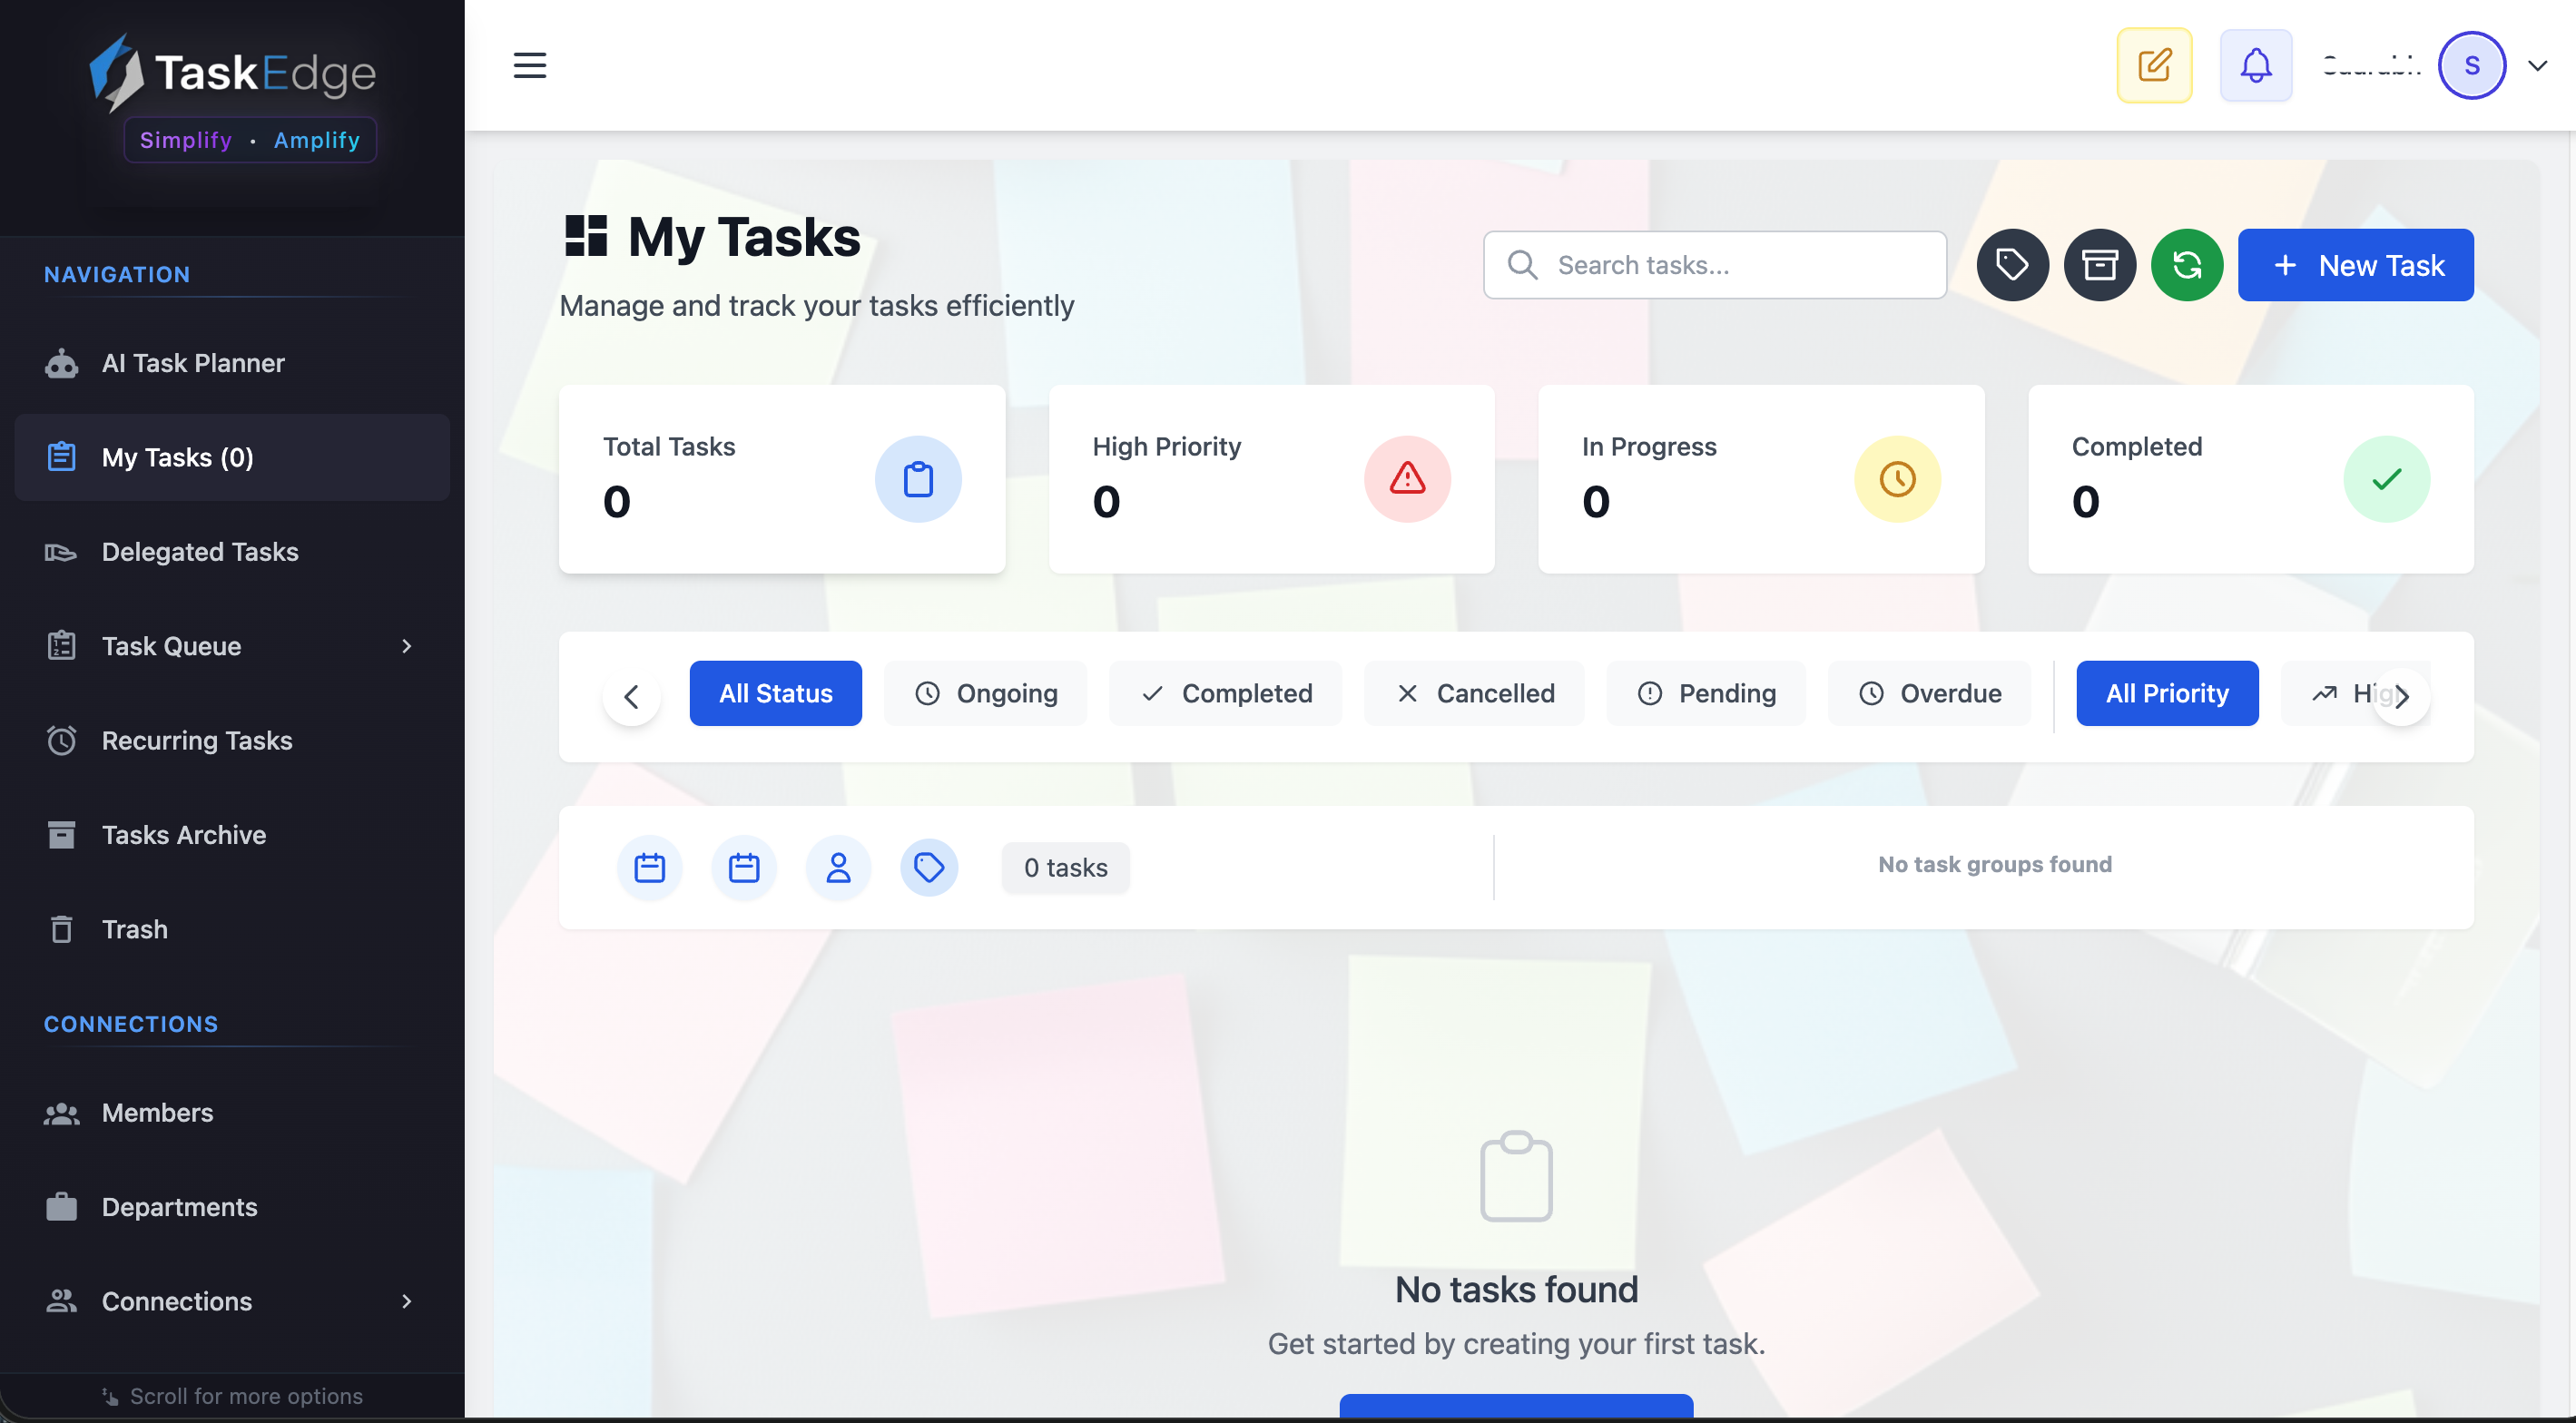The width and height of the screenshot is (2576, 1423).
Task: Click the green refresh tasks icon
Action: point(2186,265)
